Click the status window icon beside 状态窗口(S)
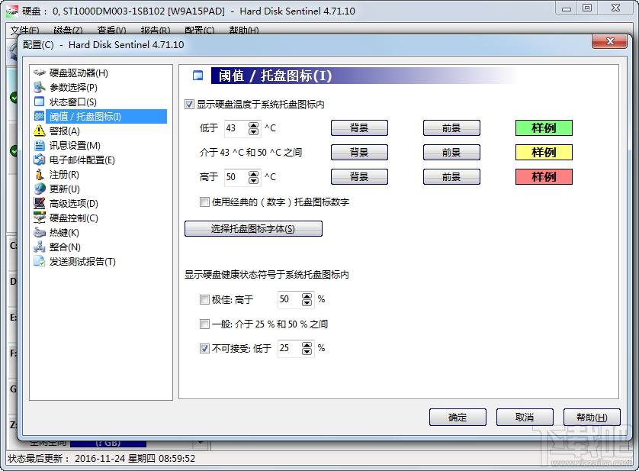This screenshot has height=471, width=639. pos(40,102)
